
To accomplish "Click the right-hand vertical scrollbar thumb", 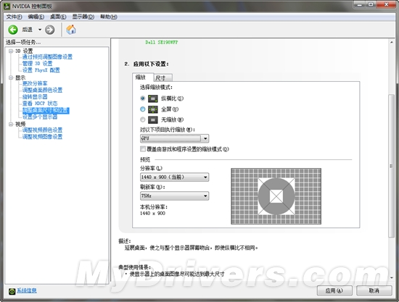I will 391,166.
